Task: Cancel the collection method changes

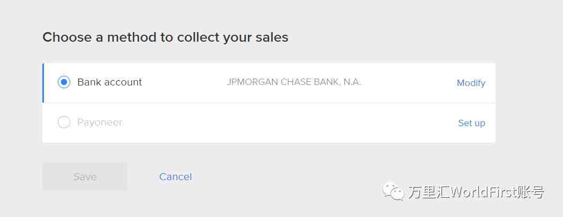Action: click(x=176, y=176)
